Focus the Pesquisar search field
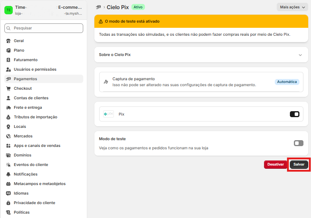 point(44,28)
